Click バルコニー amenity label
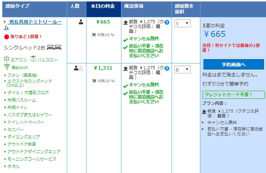The image size is (266, 173). click(47, 60)
